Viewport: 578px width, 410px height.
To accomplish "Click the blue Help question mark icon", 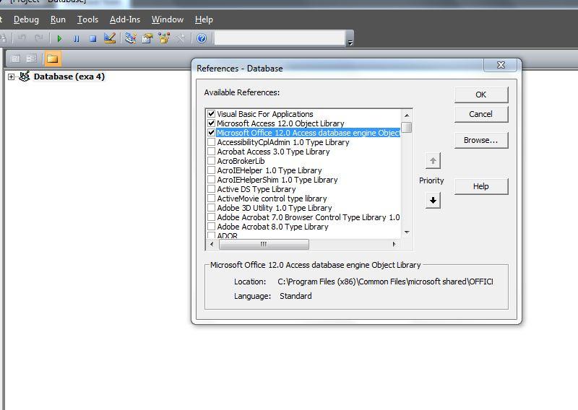I will point(202,38).
